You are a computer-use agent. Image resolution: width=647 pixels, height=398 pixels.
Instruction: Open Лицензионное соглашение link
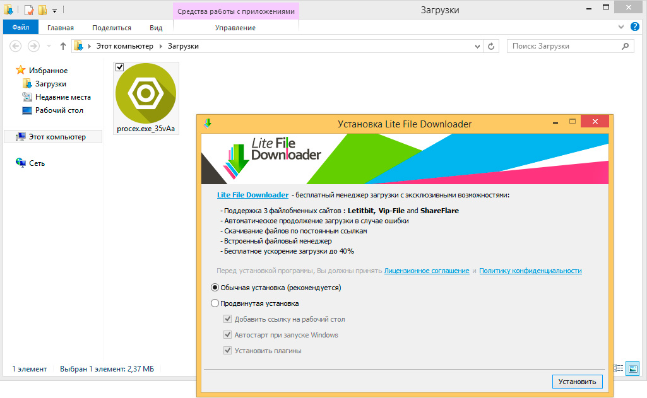coord(427,271)
